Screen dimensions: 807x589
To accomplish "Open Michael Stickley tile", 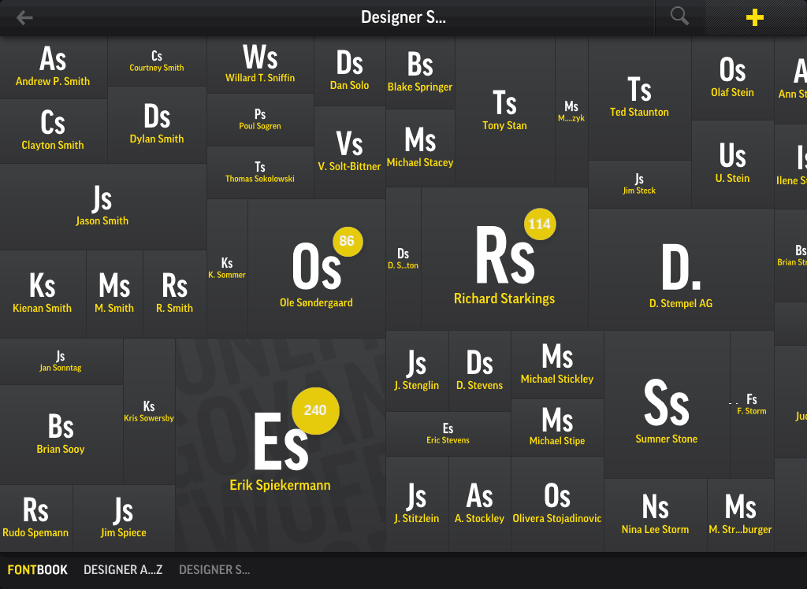I will 557,365.
